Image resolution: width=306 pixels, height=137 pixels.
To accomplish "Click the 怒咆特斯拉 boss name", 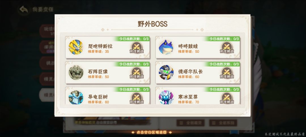I will (x=100, y=46).
